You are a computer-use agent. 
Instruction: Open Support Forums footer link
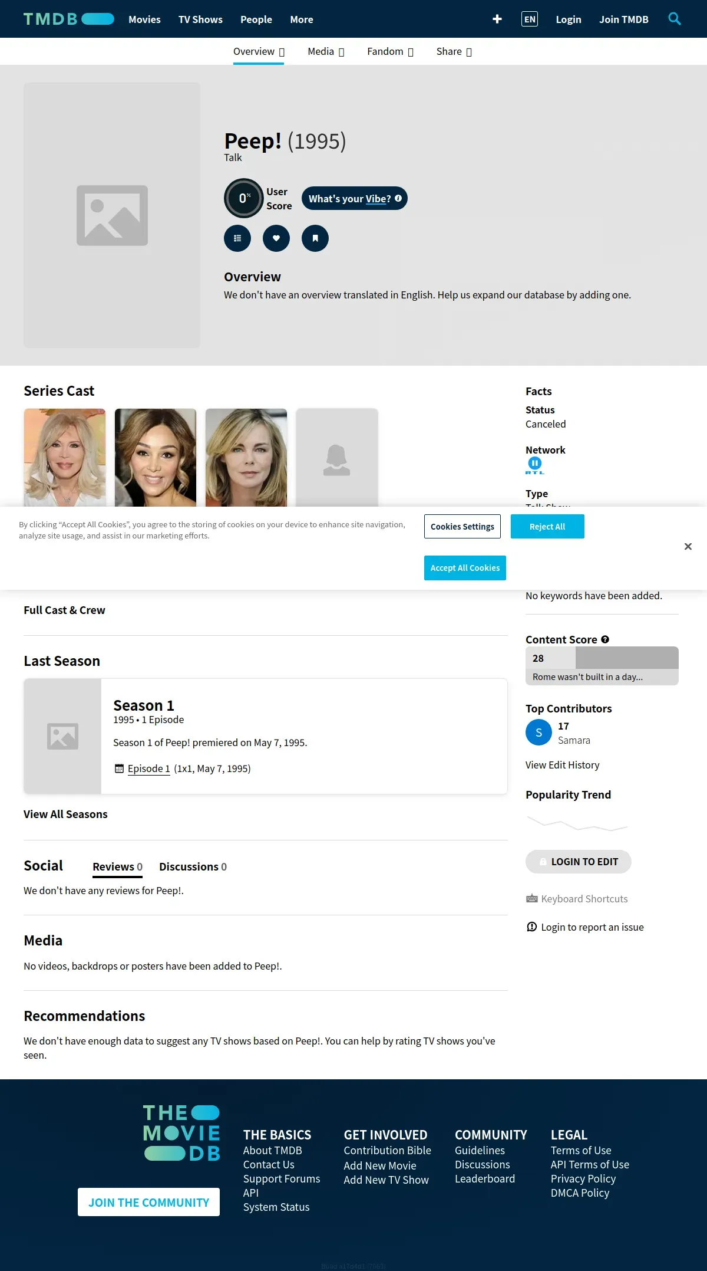(x=282, y=1178)
